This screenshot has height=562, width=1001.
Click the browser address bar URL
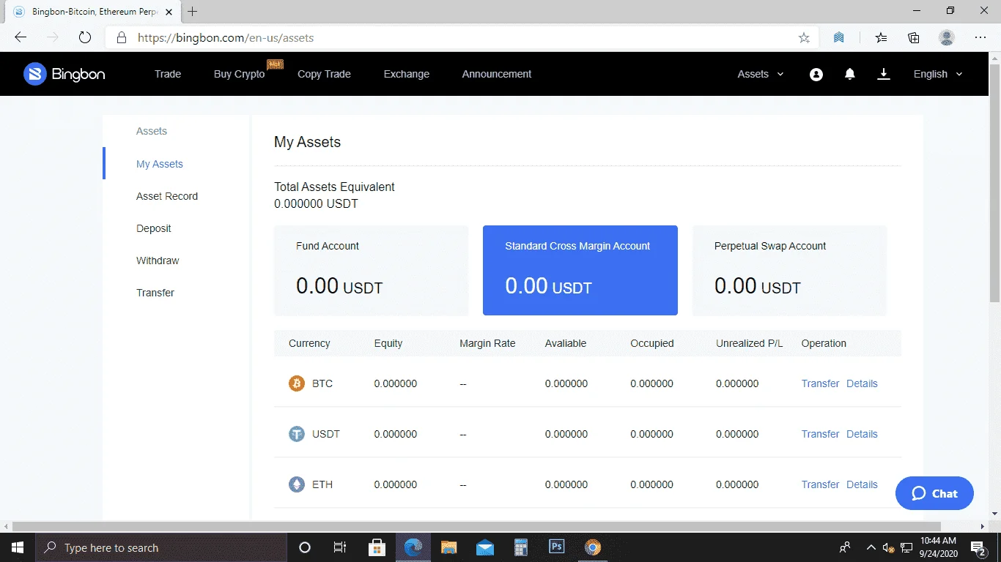click(226, 38)
